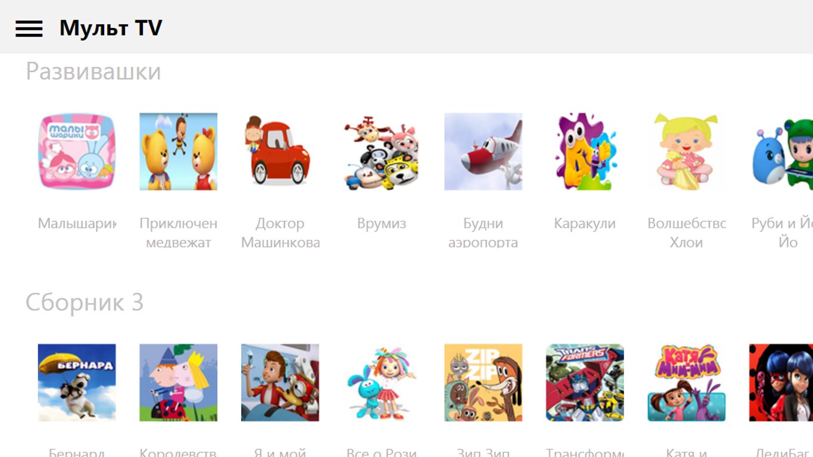Open the hamburger menu
The height and width of the screenshot is (457, 813).
[x=29, y=28]
